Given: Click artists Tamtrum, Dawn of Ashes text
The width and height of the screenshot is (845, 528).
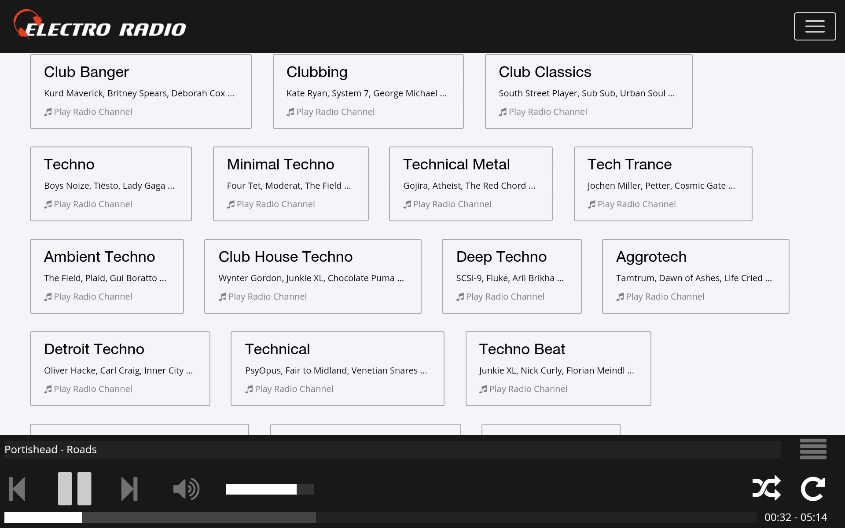Looking at the screenshot, I should [x=694, y=278].
